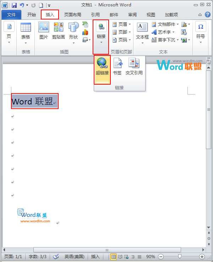The image size is (213, 262).
Task: Open the 剪贴画 clip art pane
Action: [58, 31]
